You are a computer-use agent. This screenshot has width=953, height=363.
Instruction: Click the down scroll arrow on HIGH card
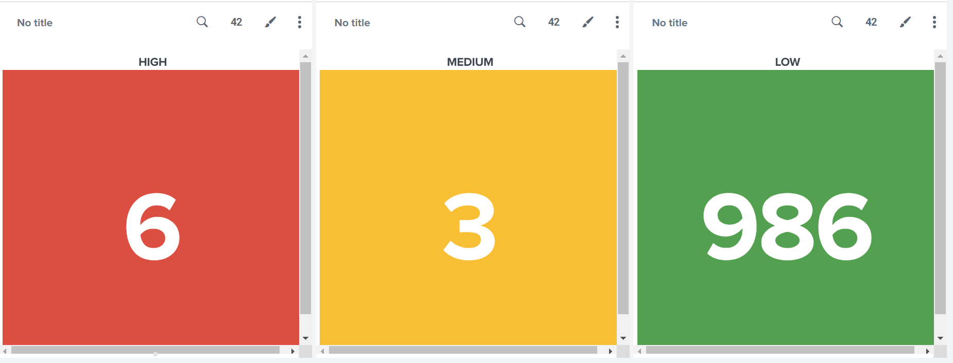click(x=305, y=338)
